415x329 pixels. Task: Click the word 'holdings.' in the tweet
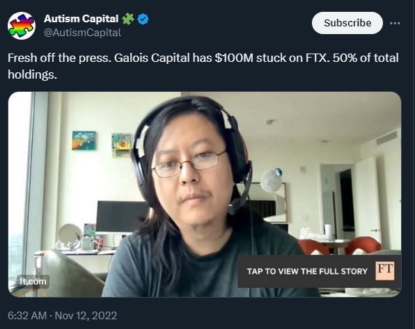tap(32, 74)
